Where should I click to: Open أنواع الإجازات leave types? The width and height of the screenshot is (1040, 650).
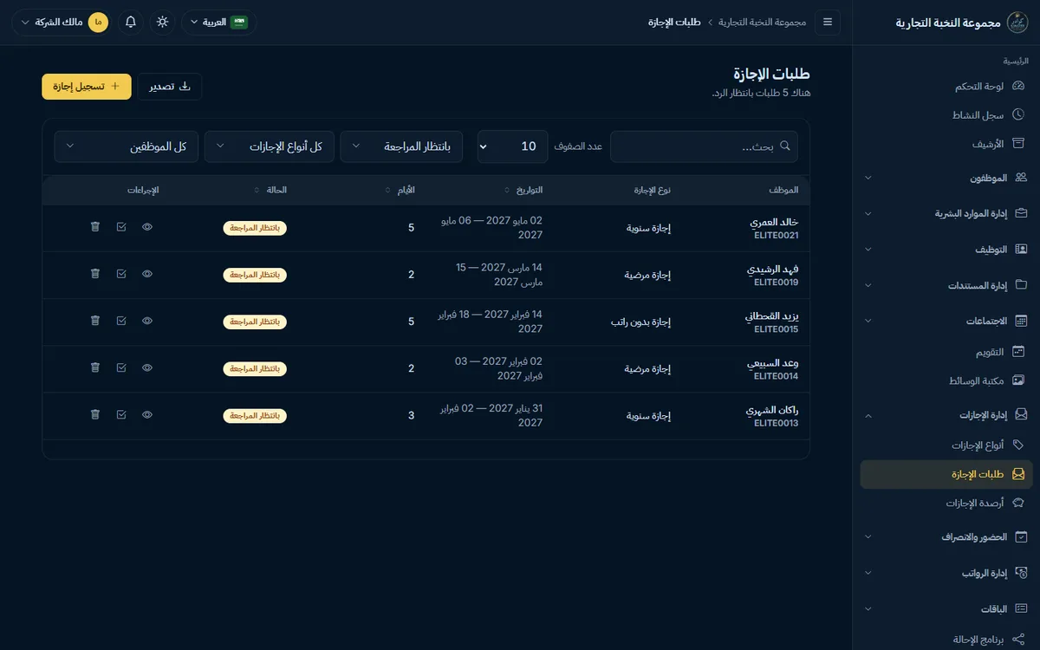point(946,445)
